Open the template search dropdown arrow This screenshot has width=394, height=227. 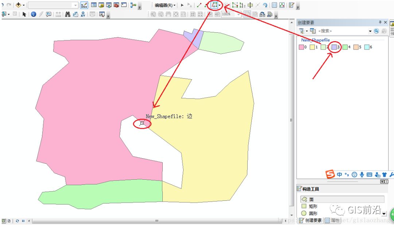(x=370, y=31)
